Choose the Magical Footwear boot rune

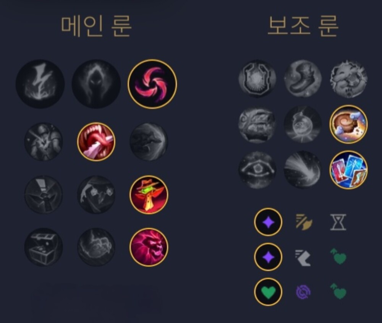tap(303, 79)
